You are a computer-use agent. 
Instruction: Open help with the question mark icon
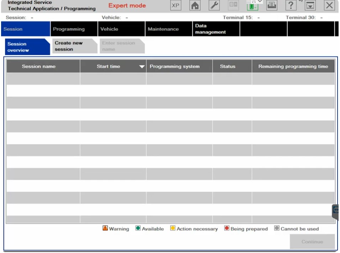(x=292, y=6)
